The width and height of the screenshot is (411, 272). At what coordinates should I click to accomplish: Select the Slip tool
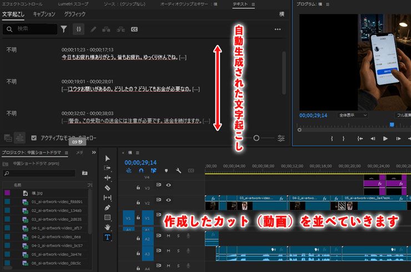point(107,197)
